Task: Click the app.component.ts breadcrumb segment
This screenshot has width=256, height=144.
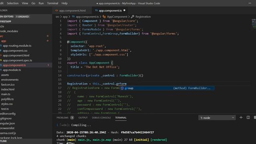Action: [x=87, y=17]
